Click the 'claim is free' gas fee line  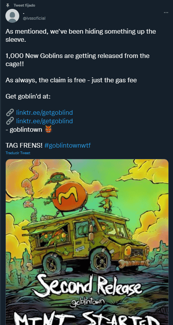(71, 80)
